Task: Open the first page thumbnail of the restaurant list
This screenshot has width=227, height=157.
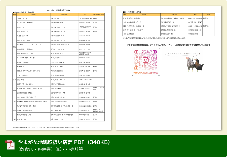Action: pos(58,68)
